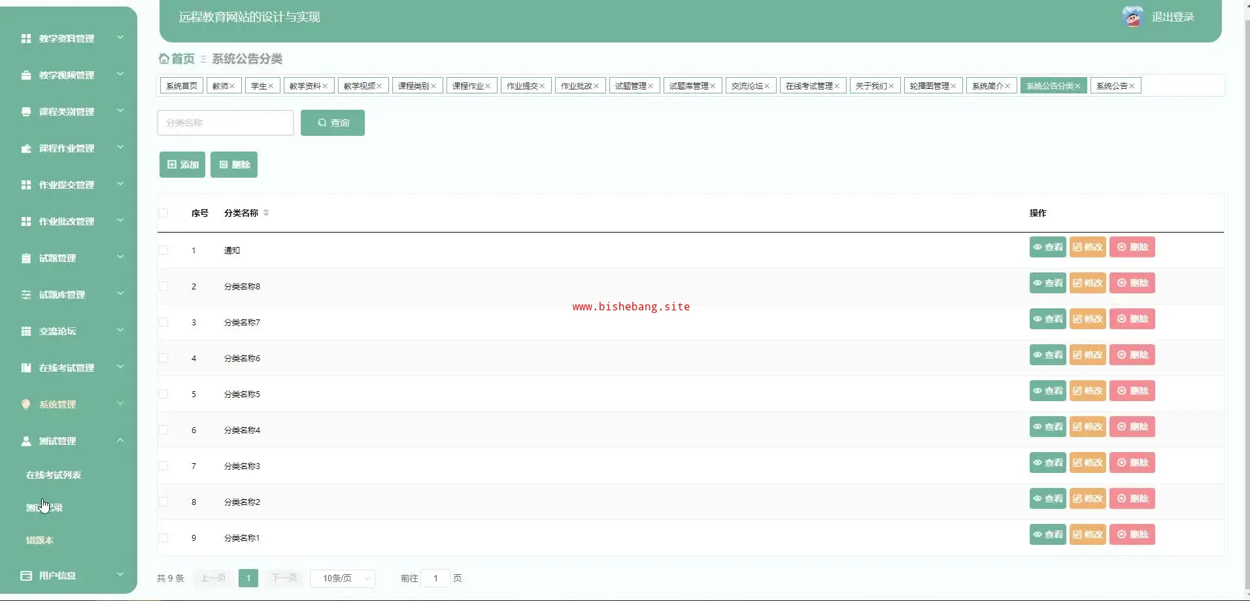This screenshot has width=1250, height=601.
Task: Switch to the 系统首页 tab
Action: 182,86
